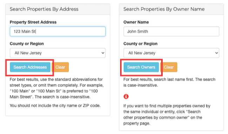Viewport: 228px width, 134px height.
Task: Click the Search Owners button
Action: point(141,67)
